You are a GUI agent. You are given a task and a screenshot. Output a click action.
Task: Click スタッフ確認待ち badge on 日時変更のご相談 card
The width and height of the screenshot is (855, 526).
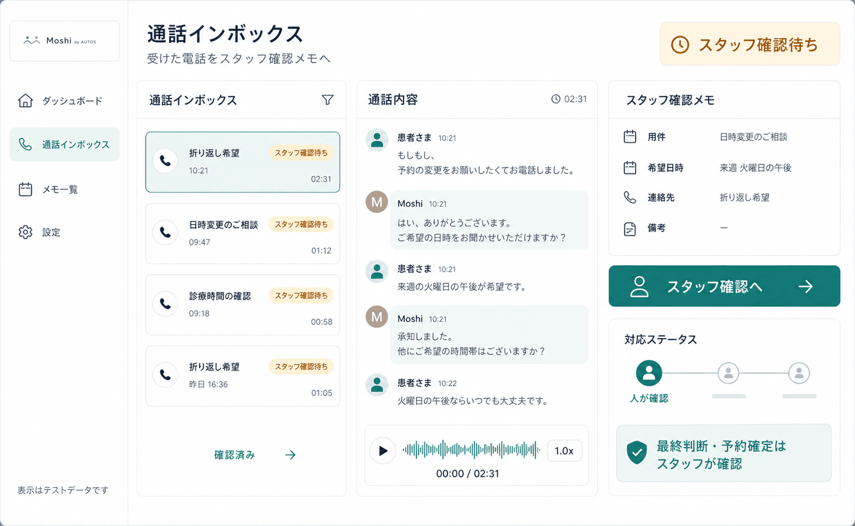[301, 224]
